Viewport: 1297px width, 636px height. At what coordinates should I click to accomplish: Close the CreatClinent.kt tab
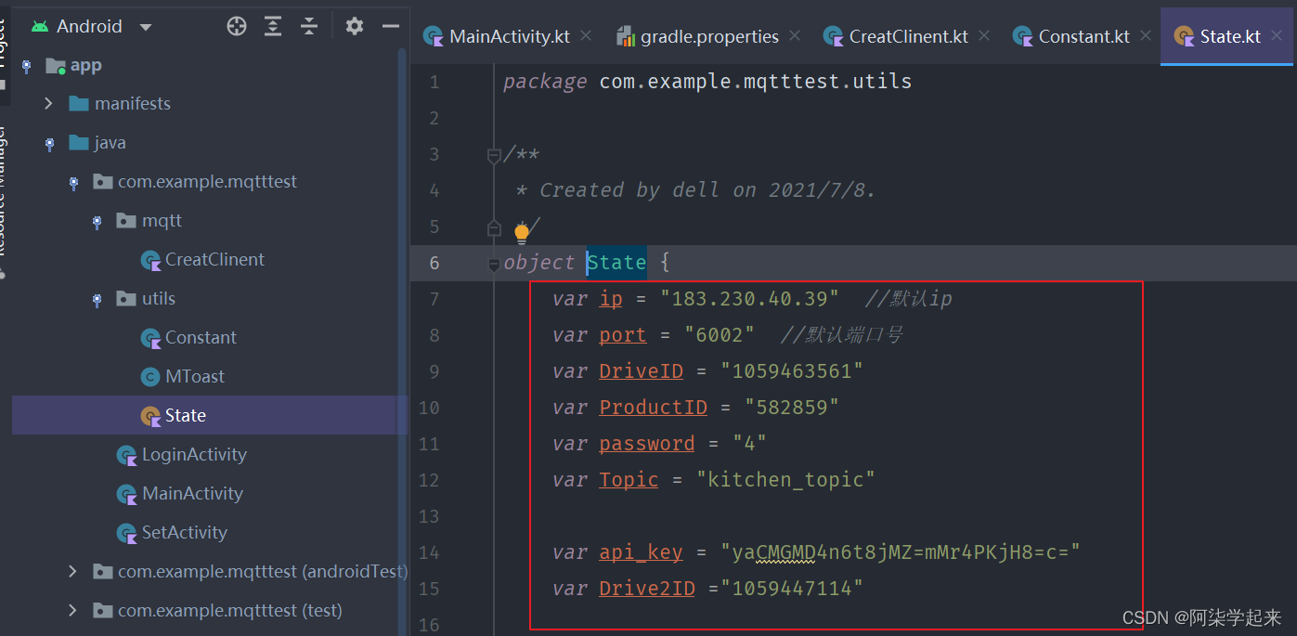click(x=984, y=36)
